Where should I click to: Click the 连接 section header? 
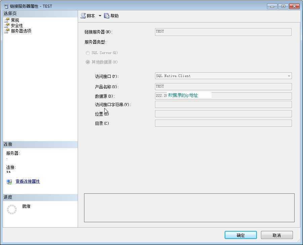click(40, 144)
